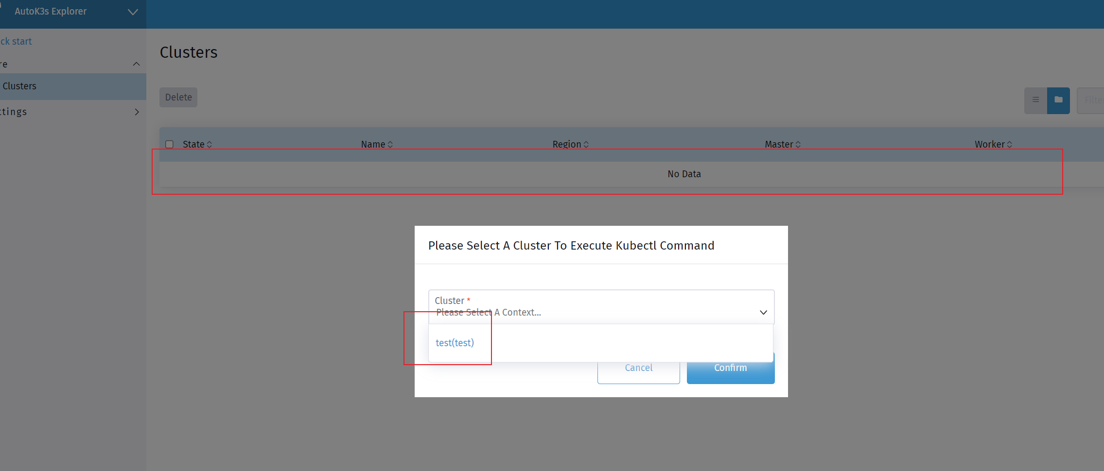Select test(test) from the context list
This screenshot has height=471, width=1104.
455,342
